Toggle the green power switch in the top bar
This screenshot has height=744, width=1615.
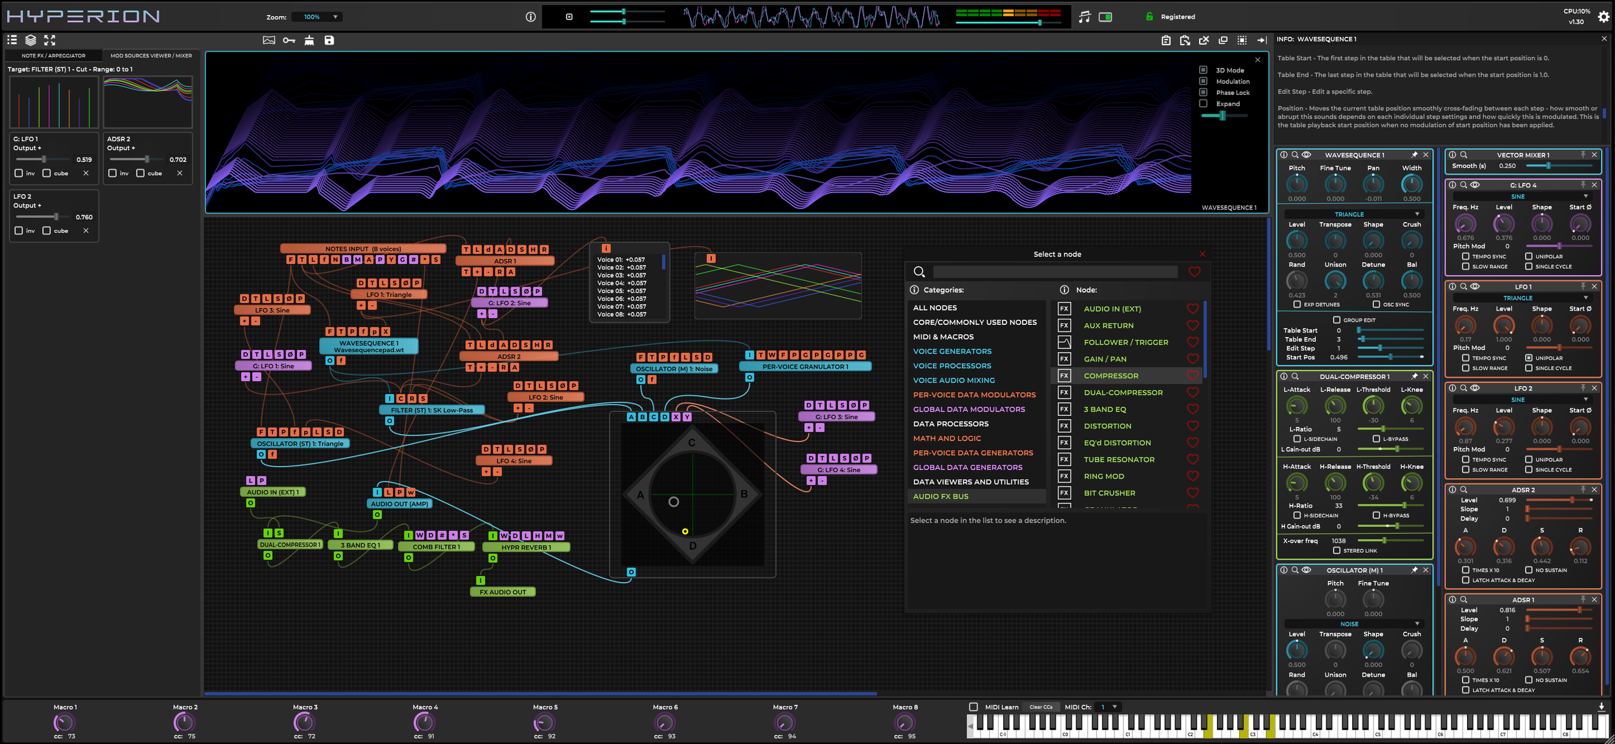(x=1105, y=17)
